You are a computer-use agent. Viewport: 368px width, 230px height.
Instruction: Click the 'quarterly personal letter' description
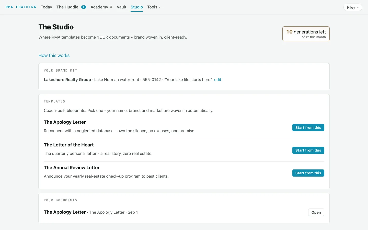98,154
